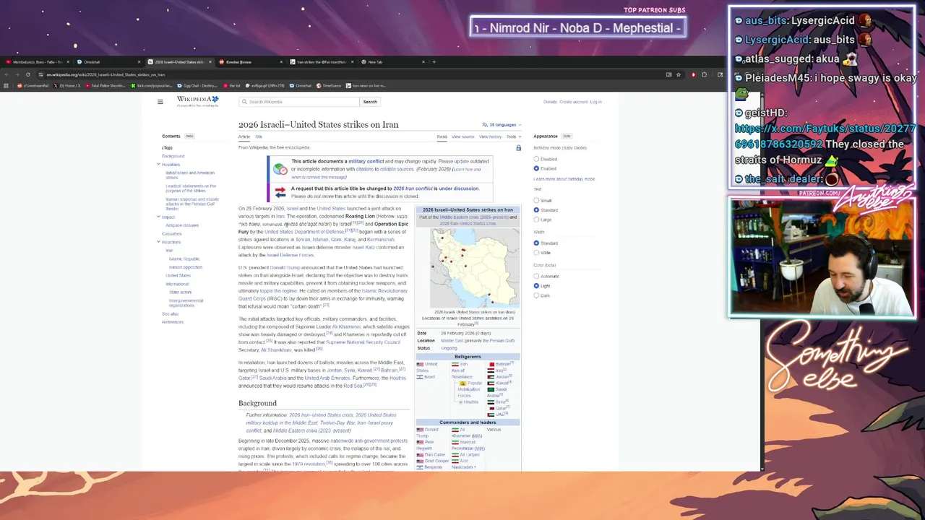Screen dimensions: 925x520
Task: Open the Tools dropdown menu
Action: click(512, 136)
